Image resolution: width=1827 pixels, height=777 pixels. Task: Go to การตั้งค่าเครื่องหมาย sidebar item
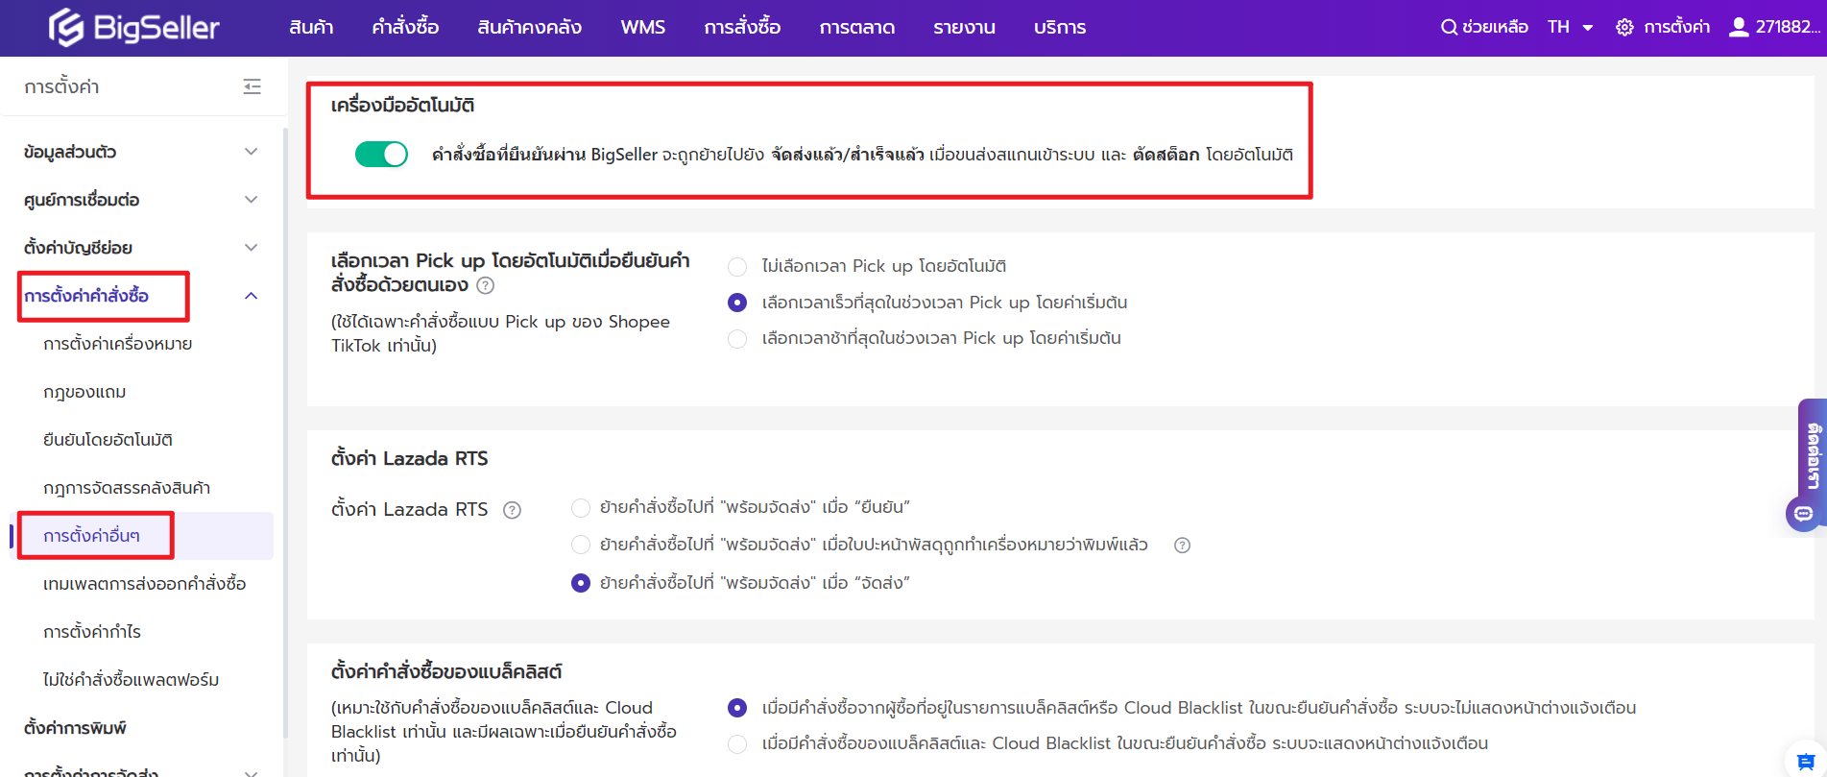point(118,344)
